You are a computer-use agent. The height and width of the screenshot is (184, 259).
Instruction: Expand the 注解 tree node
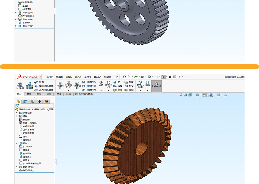pos(16,116)
